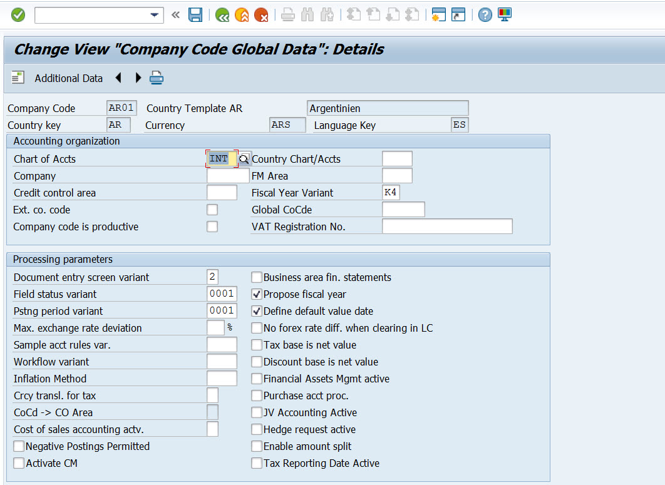Uncheck Propose fiscal year
The image size is (665, 485).
[x=256, y=294]
